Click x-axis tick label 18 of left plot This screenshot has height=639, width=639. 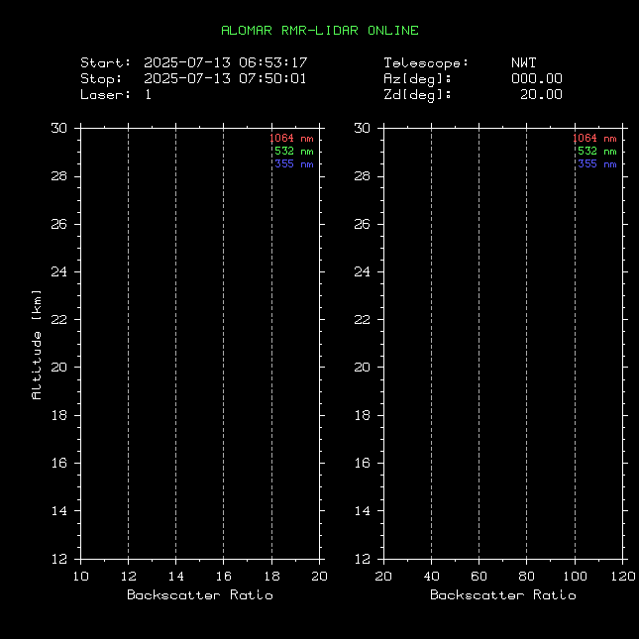(272, 577)
